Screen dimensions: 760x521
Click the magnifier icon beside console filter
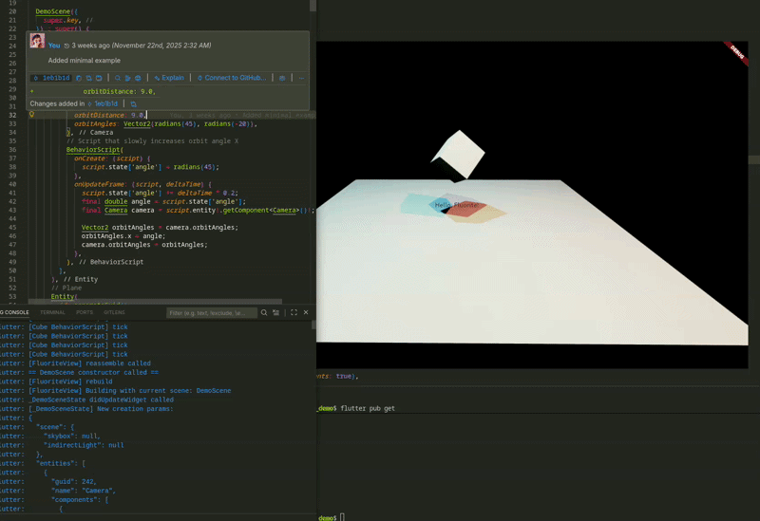point(264,312)
